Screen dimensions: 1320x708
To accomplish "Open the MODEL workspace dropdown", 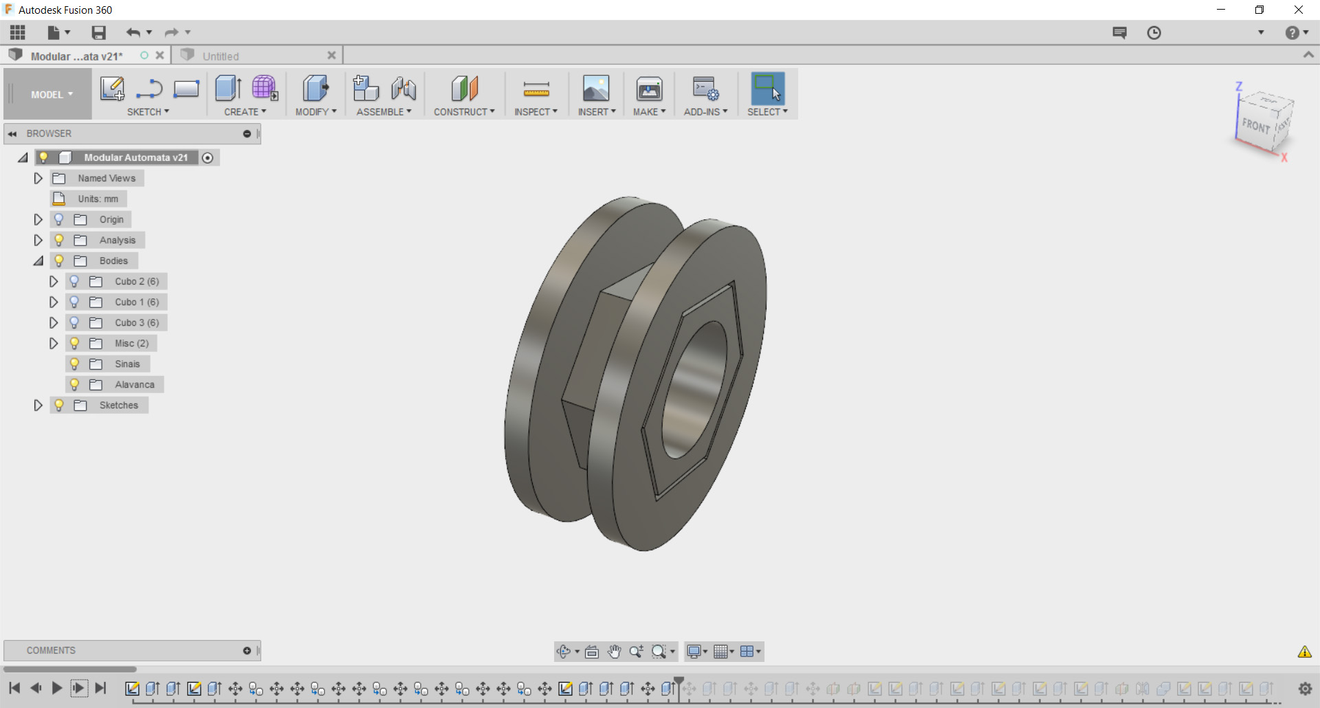I will pos(52,95).
